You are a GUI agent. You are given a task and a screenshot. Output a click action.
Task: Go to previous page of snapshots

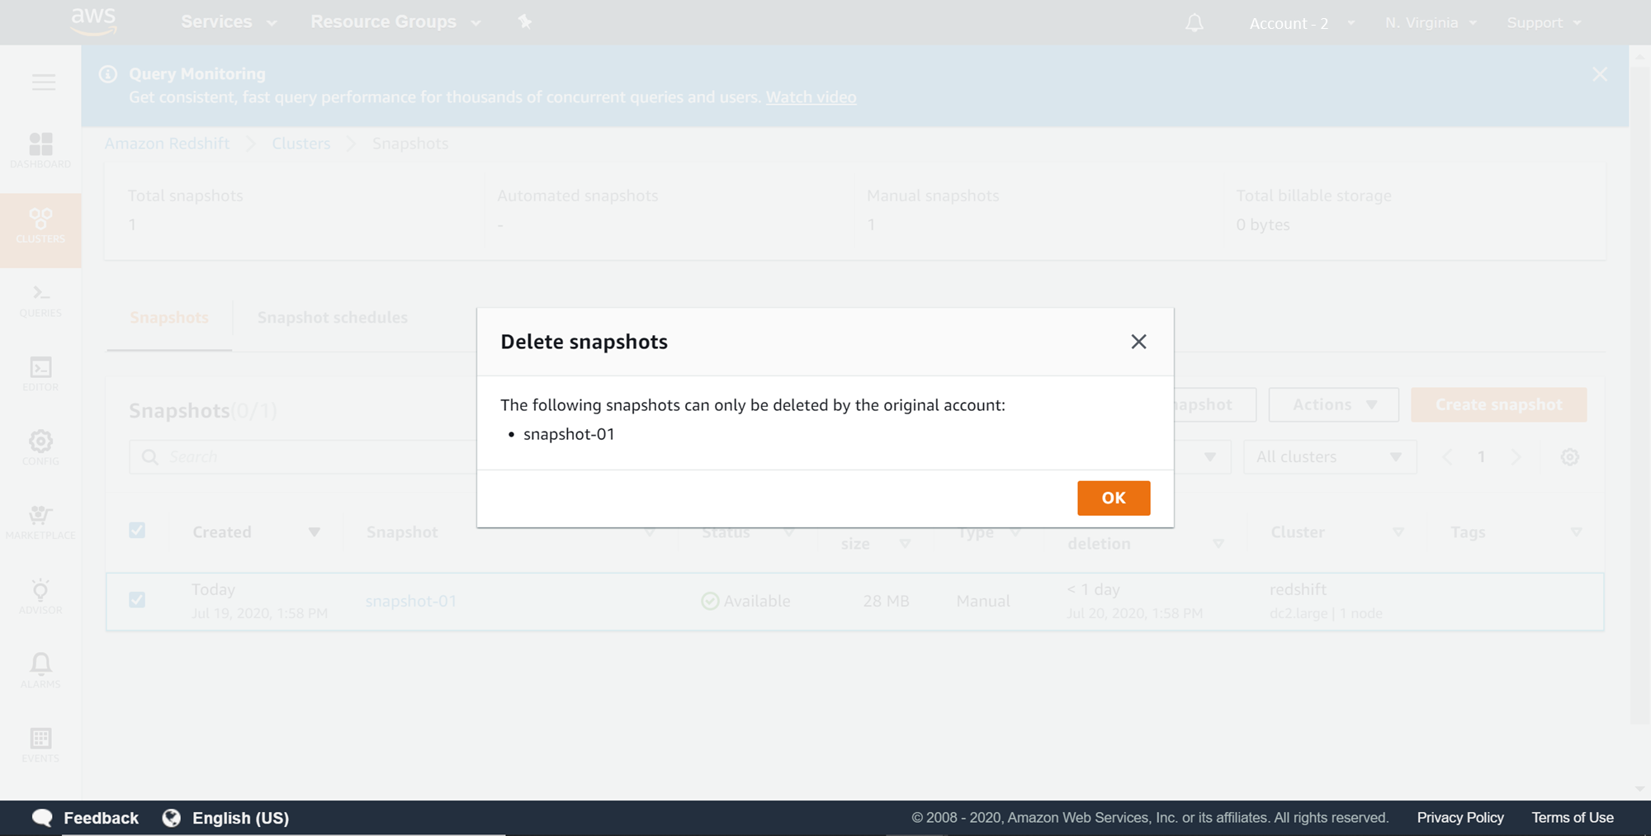[1447, 457]
